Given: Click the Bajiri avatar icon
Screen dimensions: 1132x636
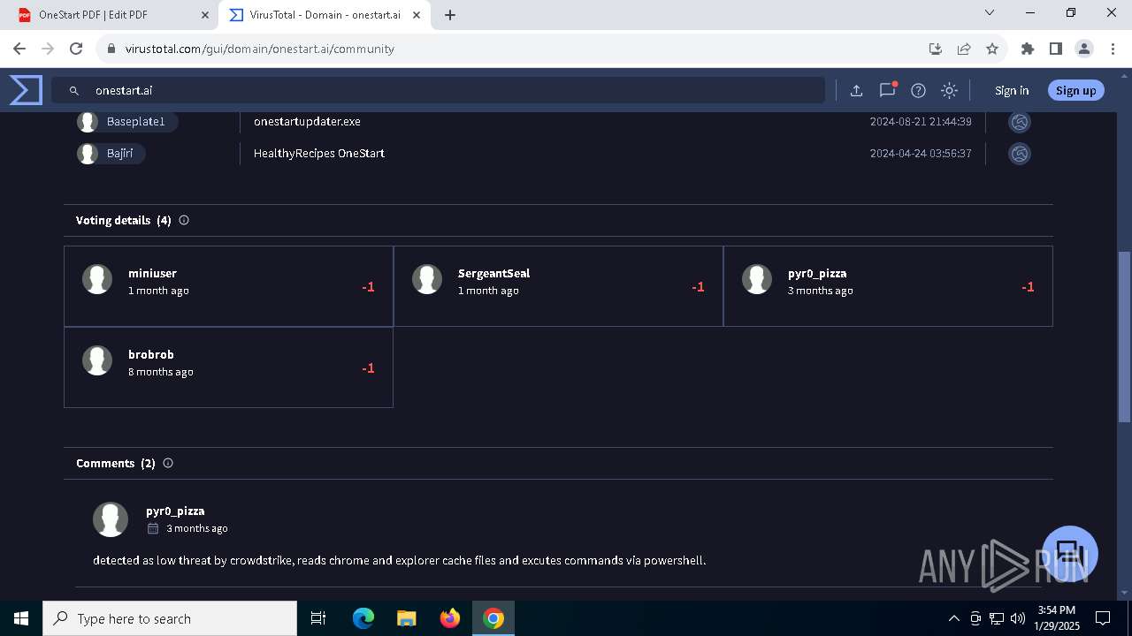Looking at the screenshot, I should click(88, 154).
